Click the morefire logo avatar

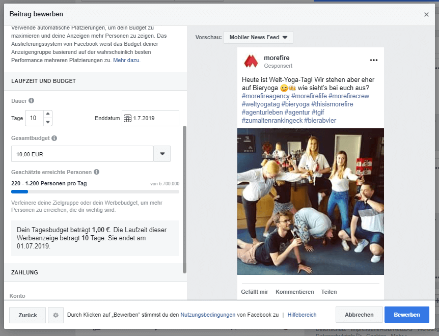[x=251, y=61]
